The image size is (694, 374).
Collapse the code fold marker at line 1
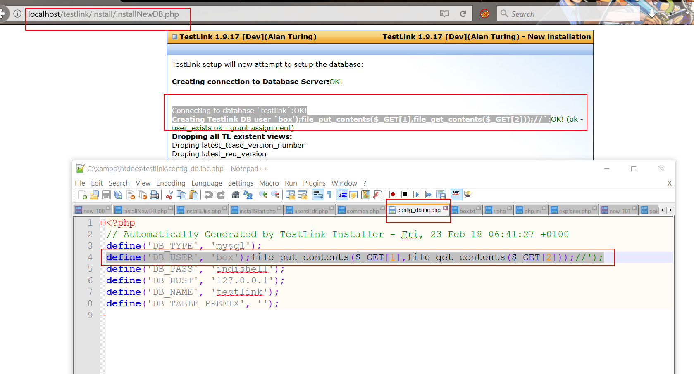coord(103,223)
